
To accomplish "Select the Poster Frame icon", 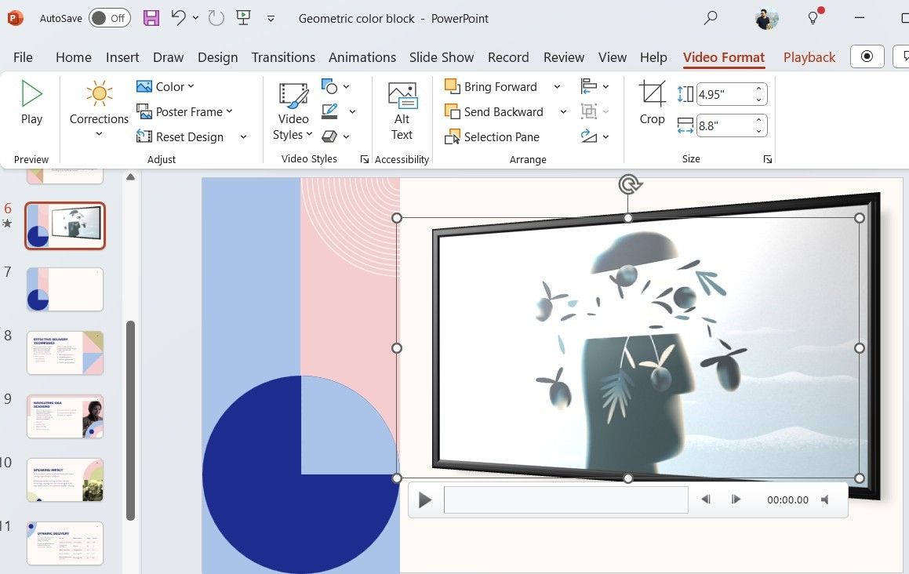I will coord(144,111).
